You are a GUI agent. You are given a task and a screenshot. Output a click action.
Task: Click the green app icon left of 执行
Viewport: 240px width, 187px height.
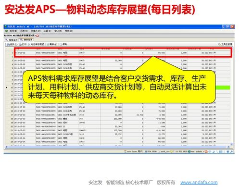(x=7, y=31)
